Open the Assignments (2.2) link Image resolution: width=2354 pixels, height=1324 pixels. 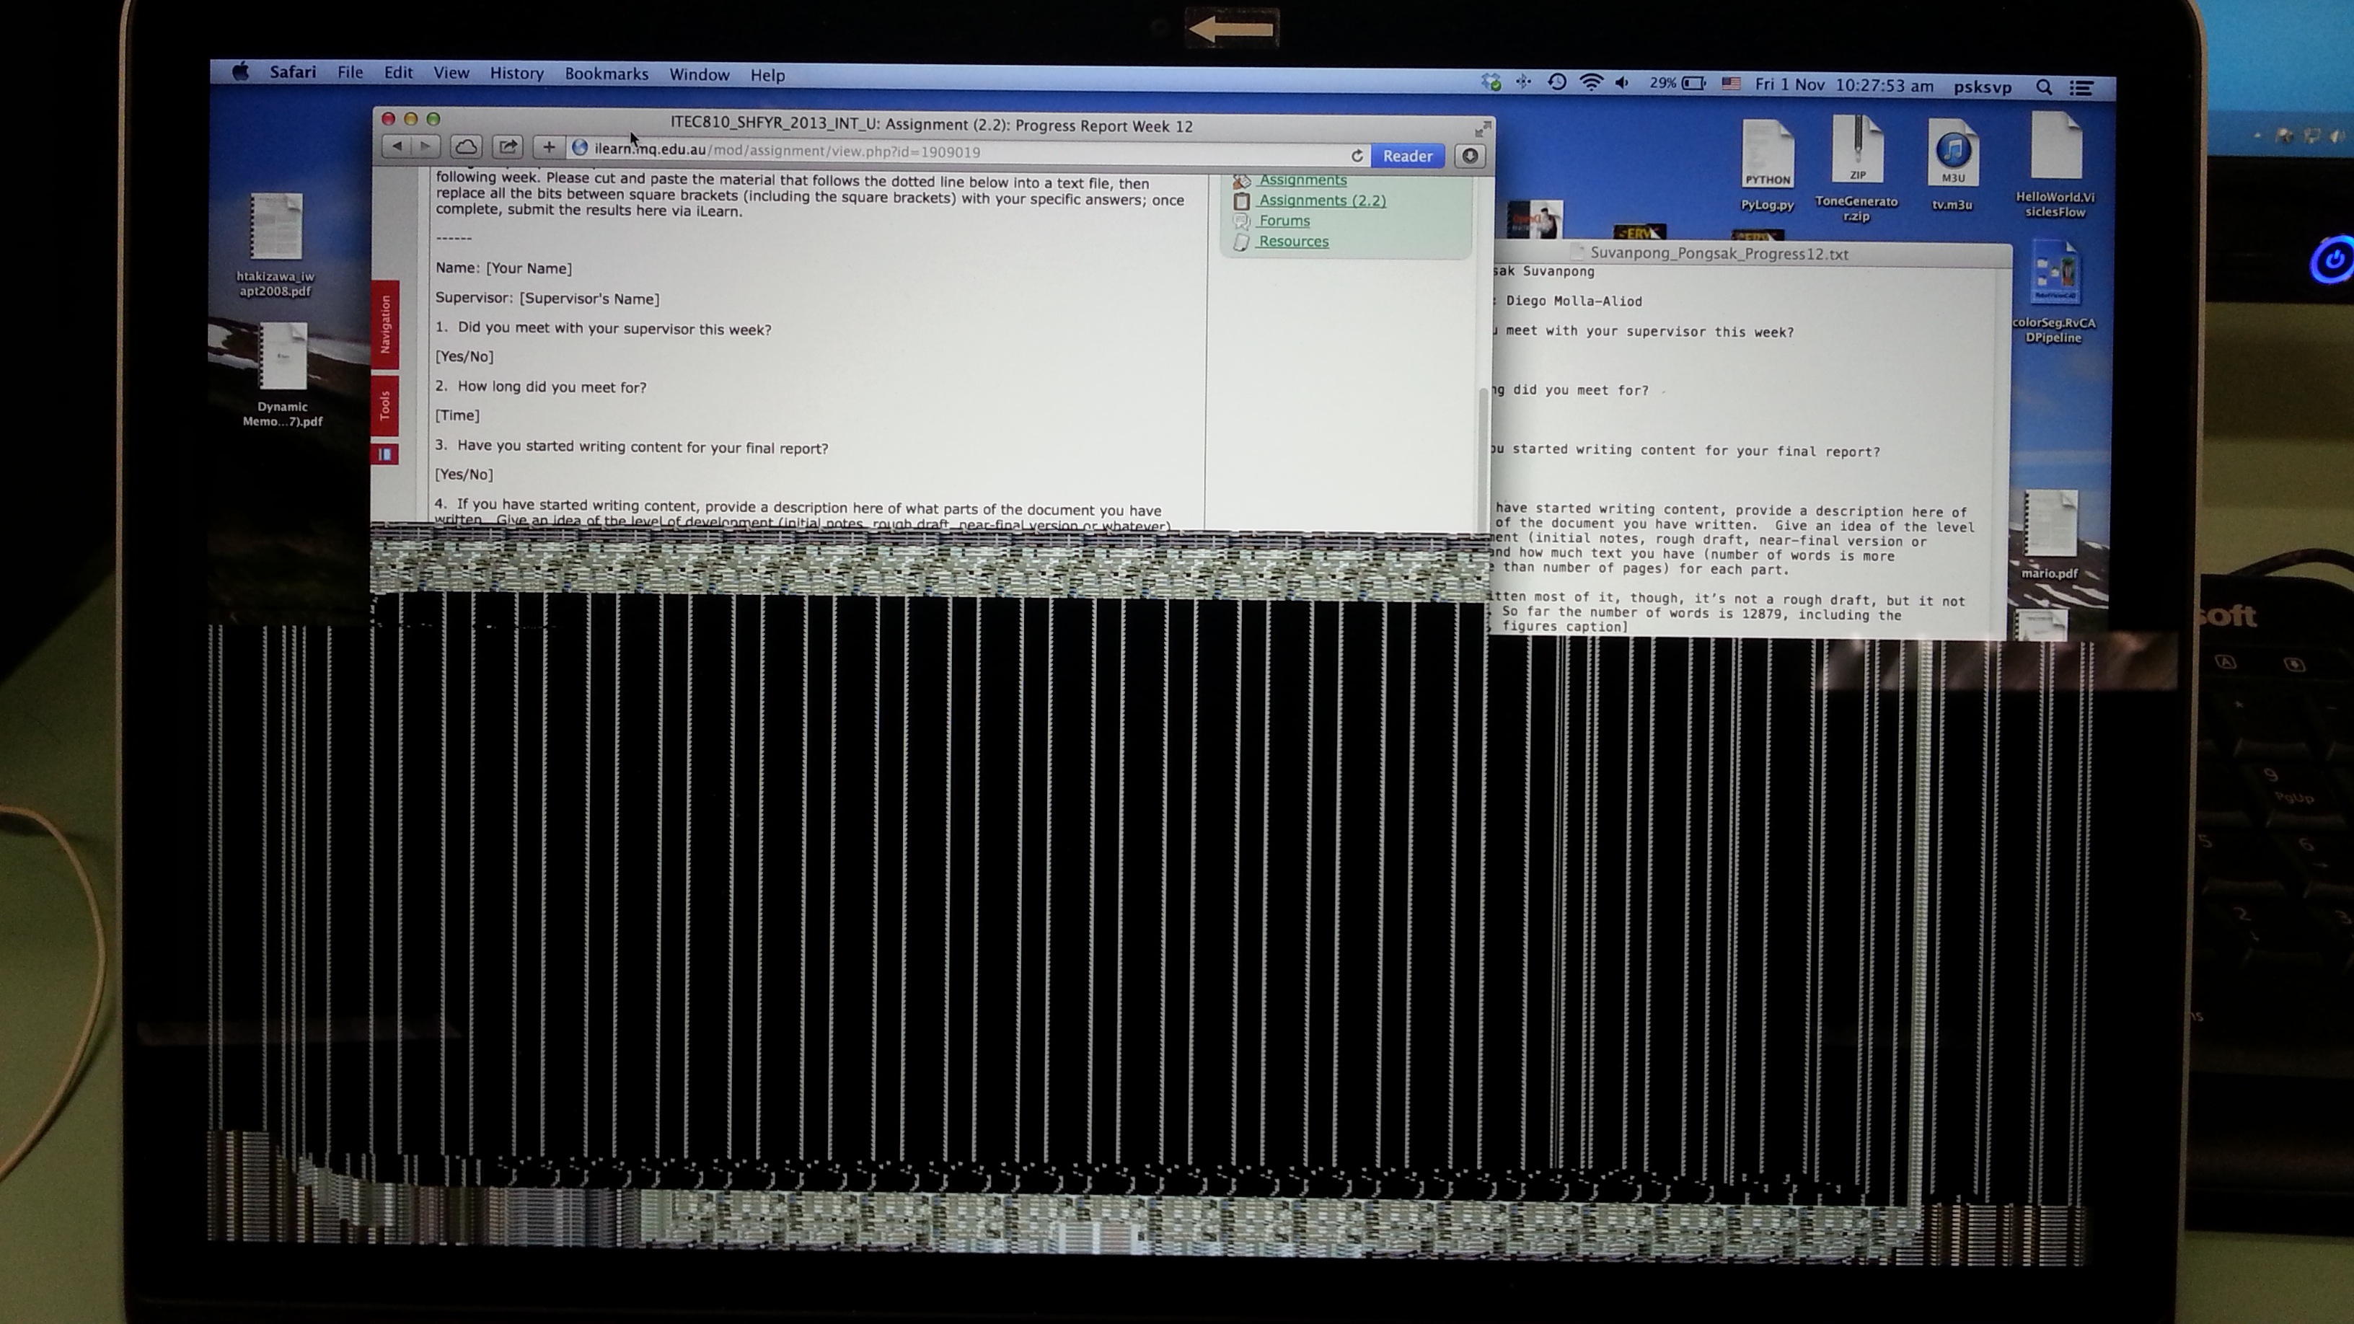[x=1321, y=200]
